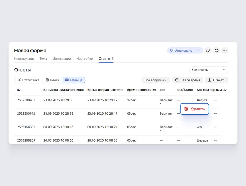Image resolution: width=246 pixels, height=186 pixels.
Task: Open the Настройки tab
Action: (85, 59)
